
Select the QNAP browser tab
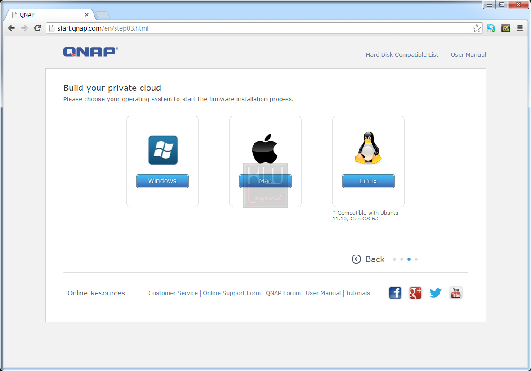[51, 15]
